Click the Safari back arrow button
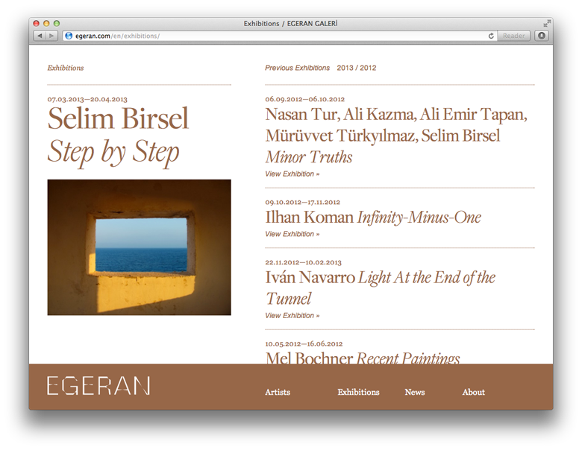Viewport: 582px width, 450px height. pos(40,36)
